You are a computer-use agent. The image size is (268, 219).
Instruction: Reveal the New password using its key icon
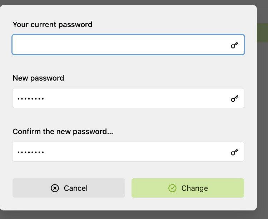(x=234, y=98)
